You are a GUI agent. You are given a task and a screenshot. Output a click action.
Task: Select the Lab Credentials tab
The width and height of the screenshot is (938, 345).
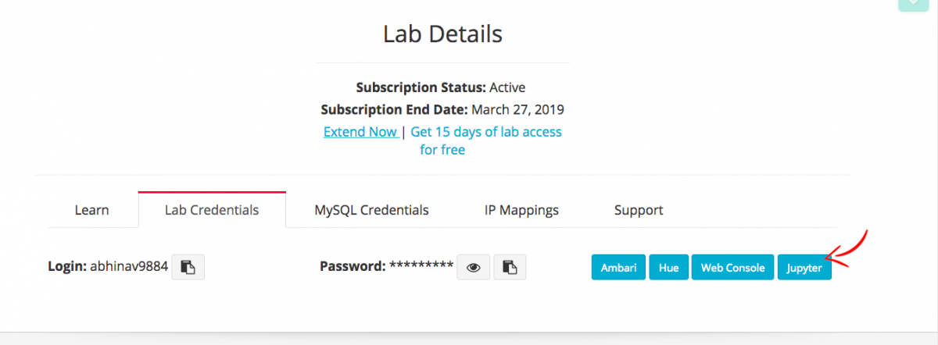pos(212,210)
